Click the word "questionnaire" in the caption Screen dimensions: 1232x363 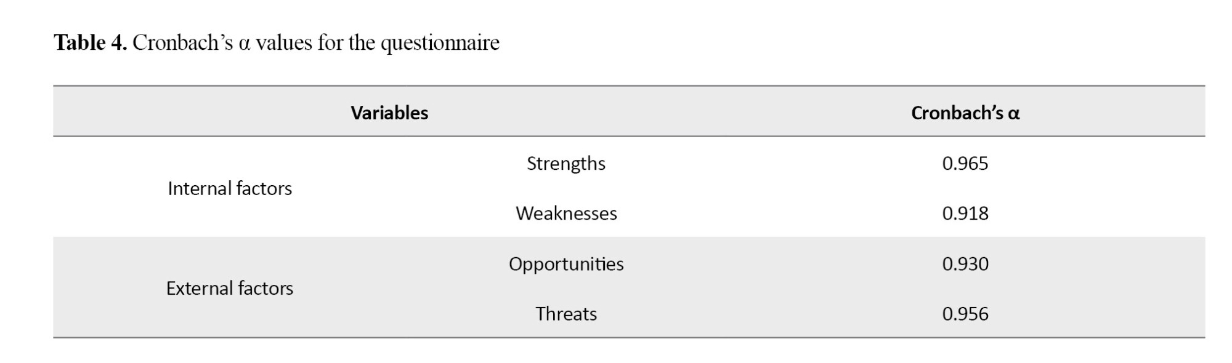point(440,43)
